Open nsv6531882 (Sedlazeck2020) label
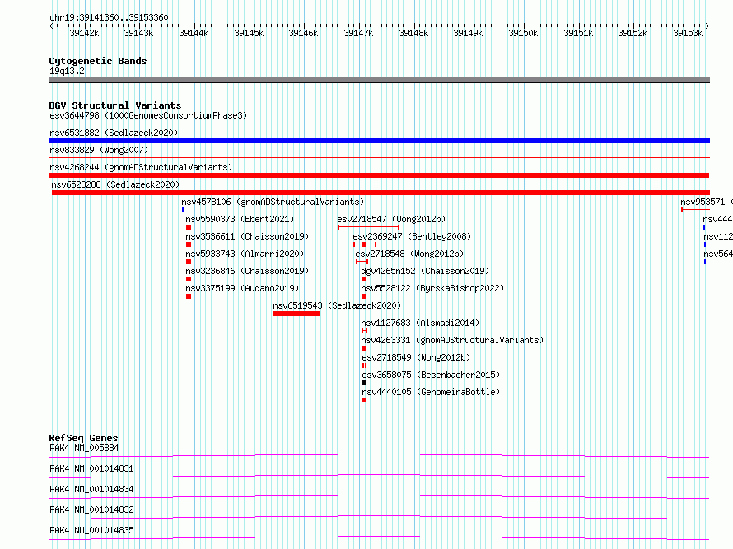Viewport: 733px width, 549px height. click(x=114, y=133)
